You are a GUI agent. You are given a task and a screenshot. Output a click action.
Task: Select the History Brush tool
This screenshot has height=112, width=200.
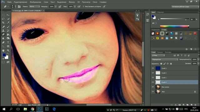coord(8,30)
